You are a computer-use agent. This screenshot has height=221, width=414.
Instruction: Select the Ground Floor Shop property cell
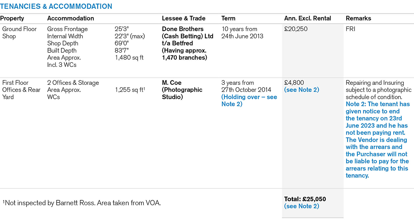coord(19,32)
